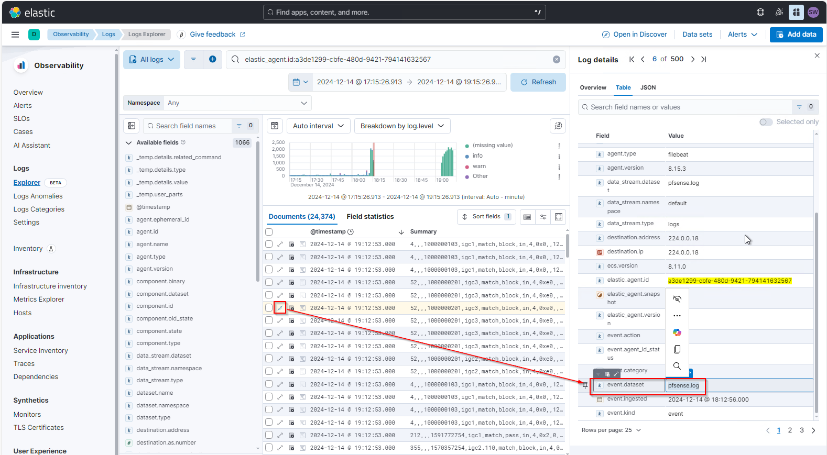Screen dimensions: 827x455
Task: Click the Find apps, content search box
Action: [x=404, y=12]
